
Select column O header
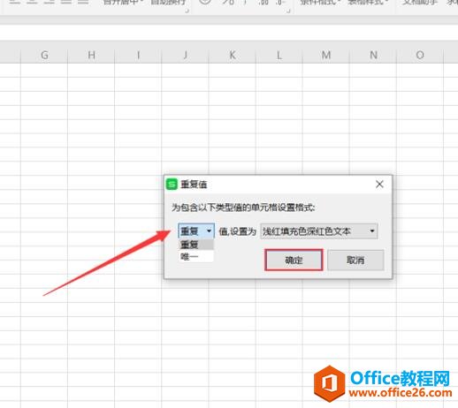pyautogui.click(x=420, y=55)
